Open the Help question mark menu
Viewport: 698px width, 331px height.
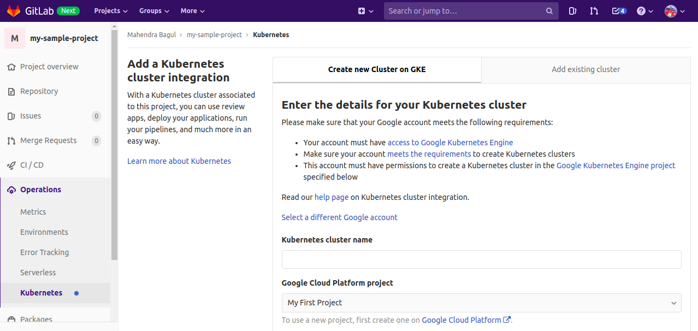(x=645, y=11)
